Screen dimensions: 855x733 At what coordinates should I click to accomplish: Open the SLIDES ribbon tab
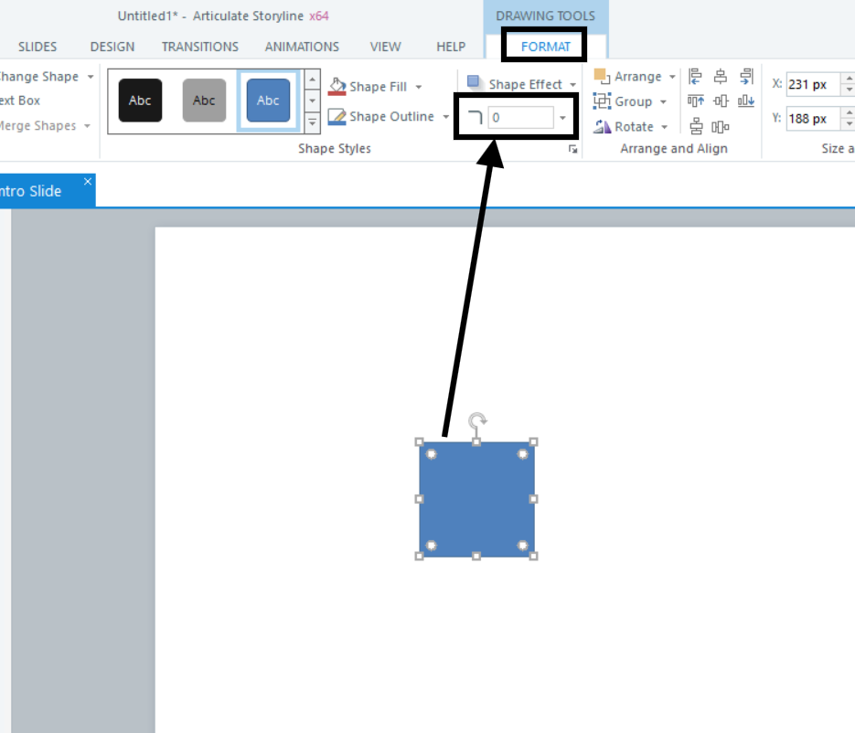37,47
